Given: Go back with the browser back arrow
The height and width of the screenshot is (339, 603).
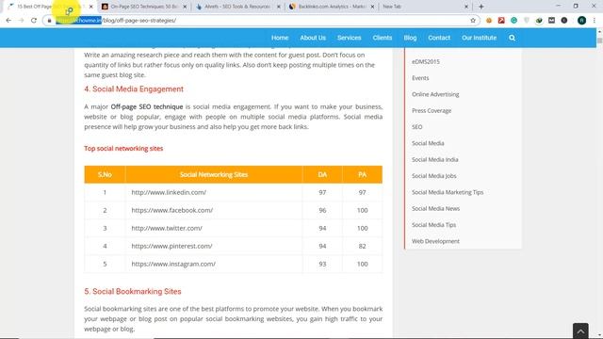Looking at the screenshot, I should (8, 21).
